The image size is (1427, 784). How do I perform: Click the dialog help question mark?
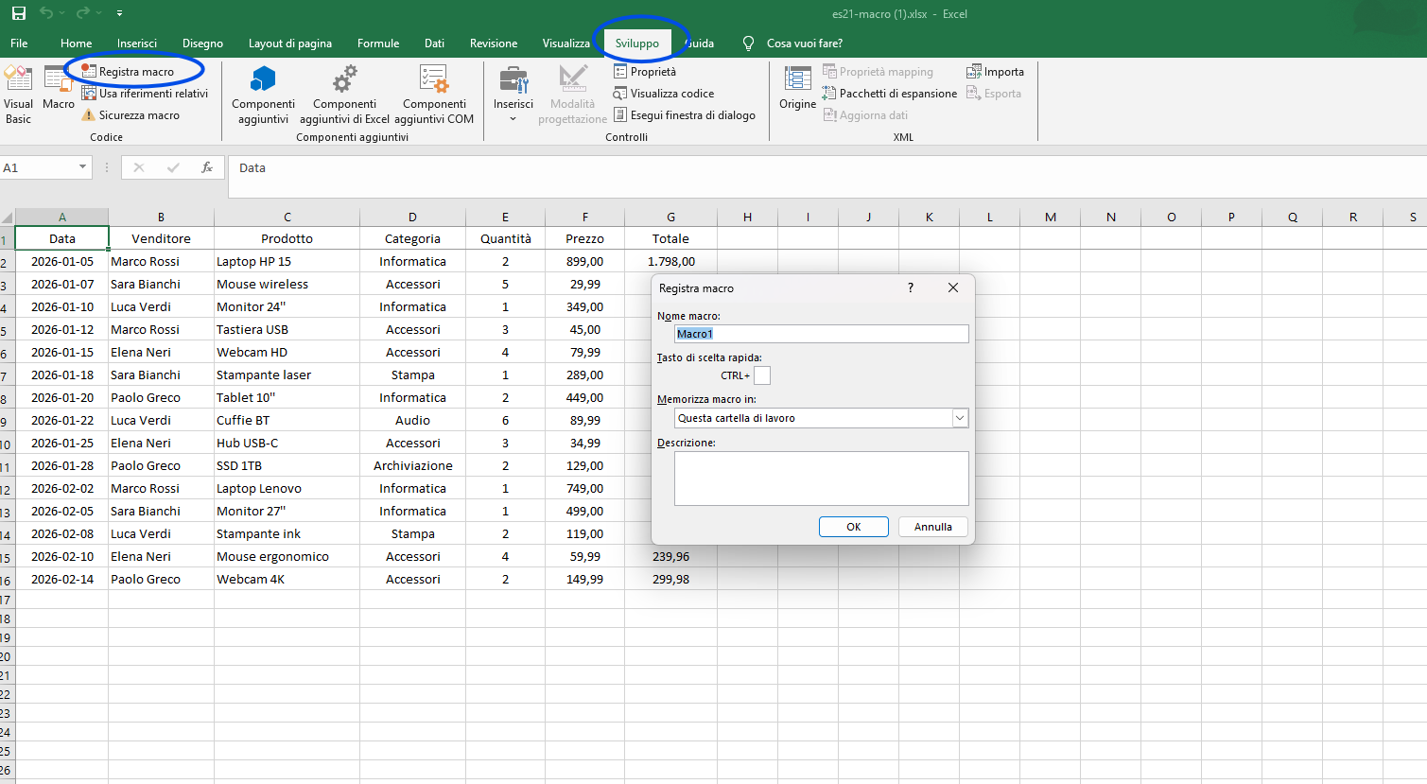tap(911, 287)
